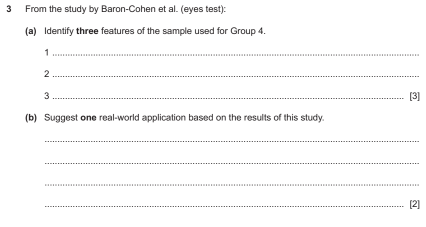Click third blank line under part (b)
426x227 pixels.
[x=231, y=184]
